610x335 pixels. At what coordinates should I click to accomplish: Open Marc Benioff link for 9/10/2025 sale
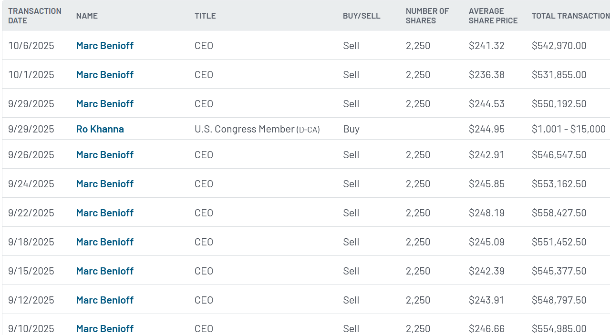click(105, 329)
